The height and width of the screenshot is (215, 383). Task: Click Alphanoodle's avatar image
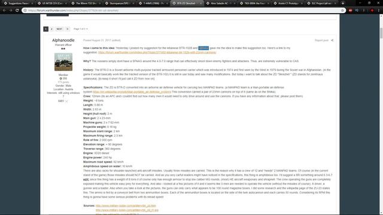(x=63, y=62)
